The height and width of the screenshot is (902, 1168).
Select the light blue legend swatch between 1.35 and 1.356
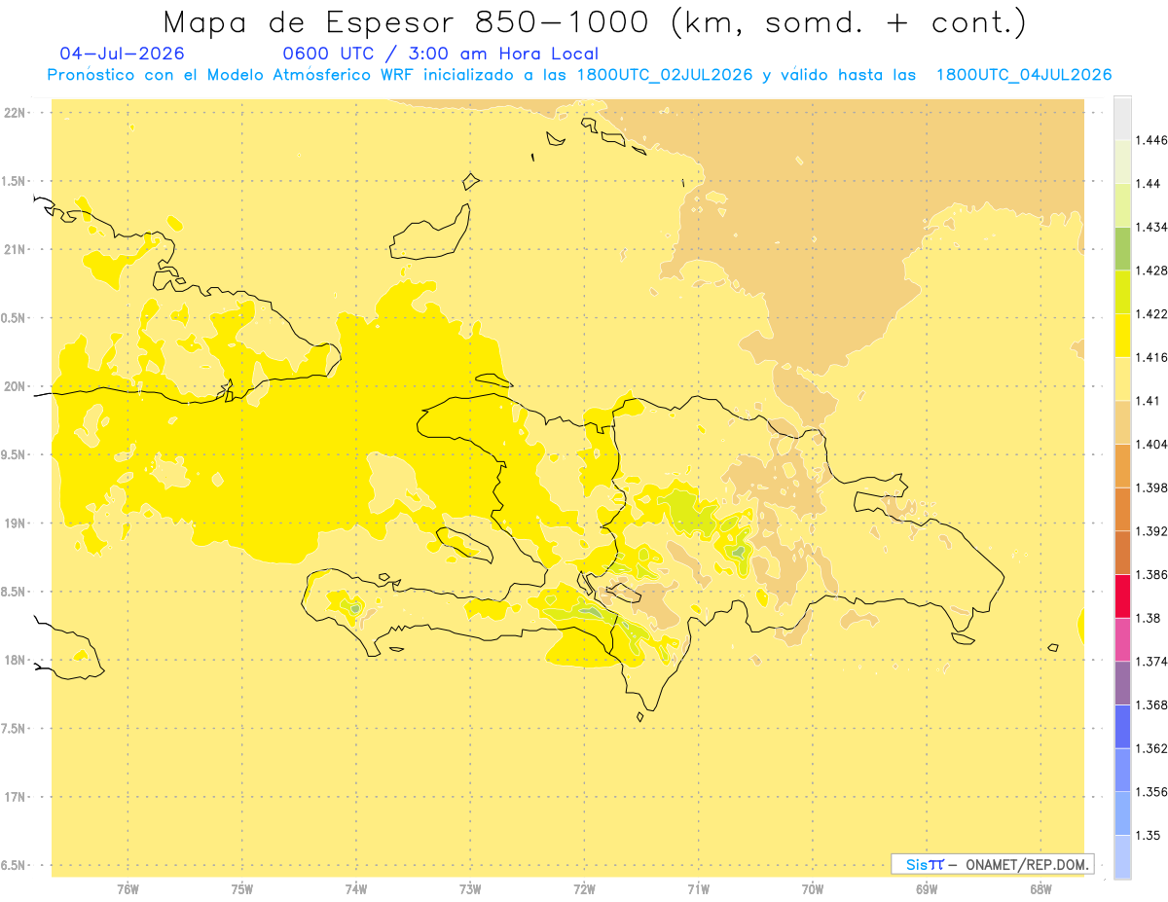1122,812
